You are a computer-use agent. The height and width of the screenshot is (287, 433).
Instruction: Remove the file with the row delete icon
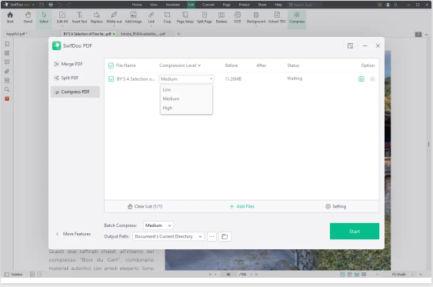point(372,79)
